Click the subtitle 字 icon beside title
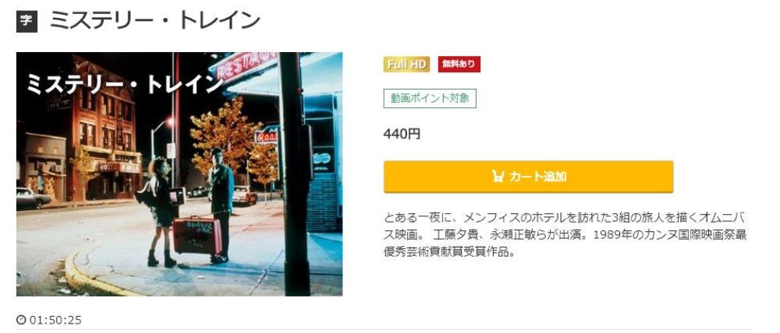Viewport: 780px width, 333px height. click(27, 22)
